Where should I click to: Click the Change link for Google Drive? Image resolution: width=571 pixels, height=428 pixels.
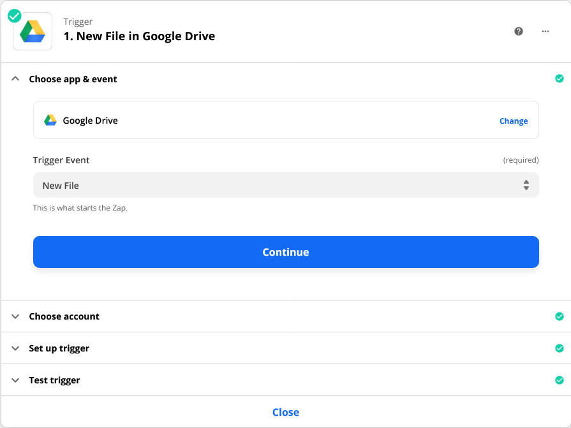[x=514, y=121]
